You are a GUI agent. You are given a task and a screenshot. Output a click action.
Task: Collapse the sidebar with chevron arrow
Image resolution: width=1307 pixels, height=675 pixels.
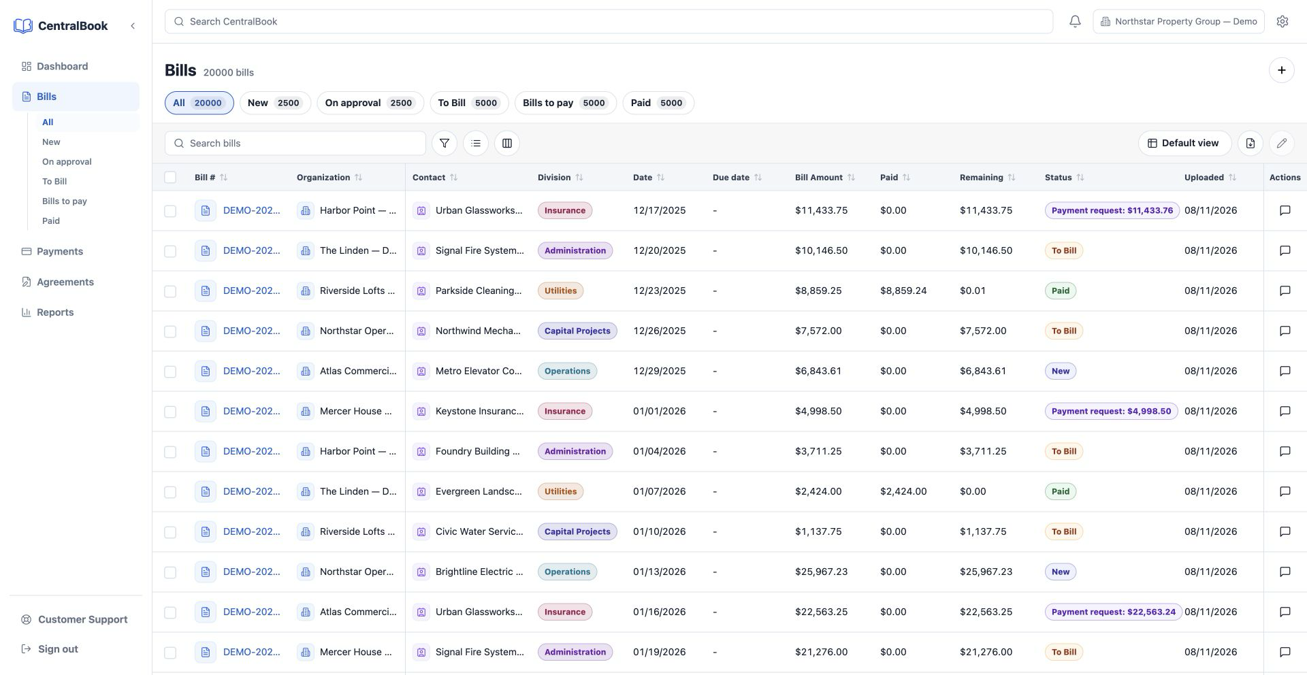pyautogui.click(x=133, y=26)
